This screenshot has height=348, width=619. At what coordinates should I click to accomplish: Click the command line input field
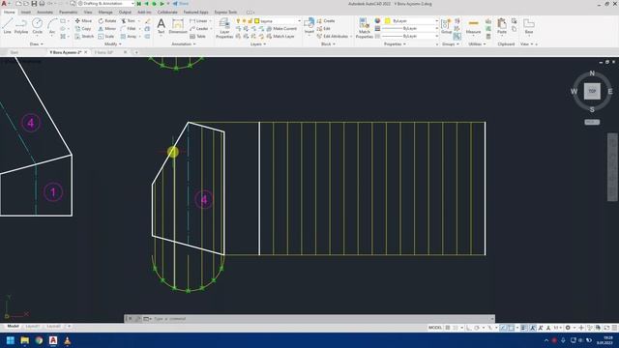pyautogui.click(x=320, y=319)
